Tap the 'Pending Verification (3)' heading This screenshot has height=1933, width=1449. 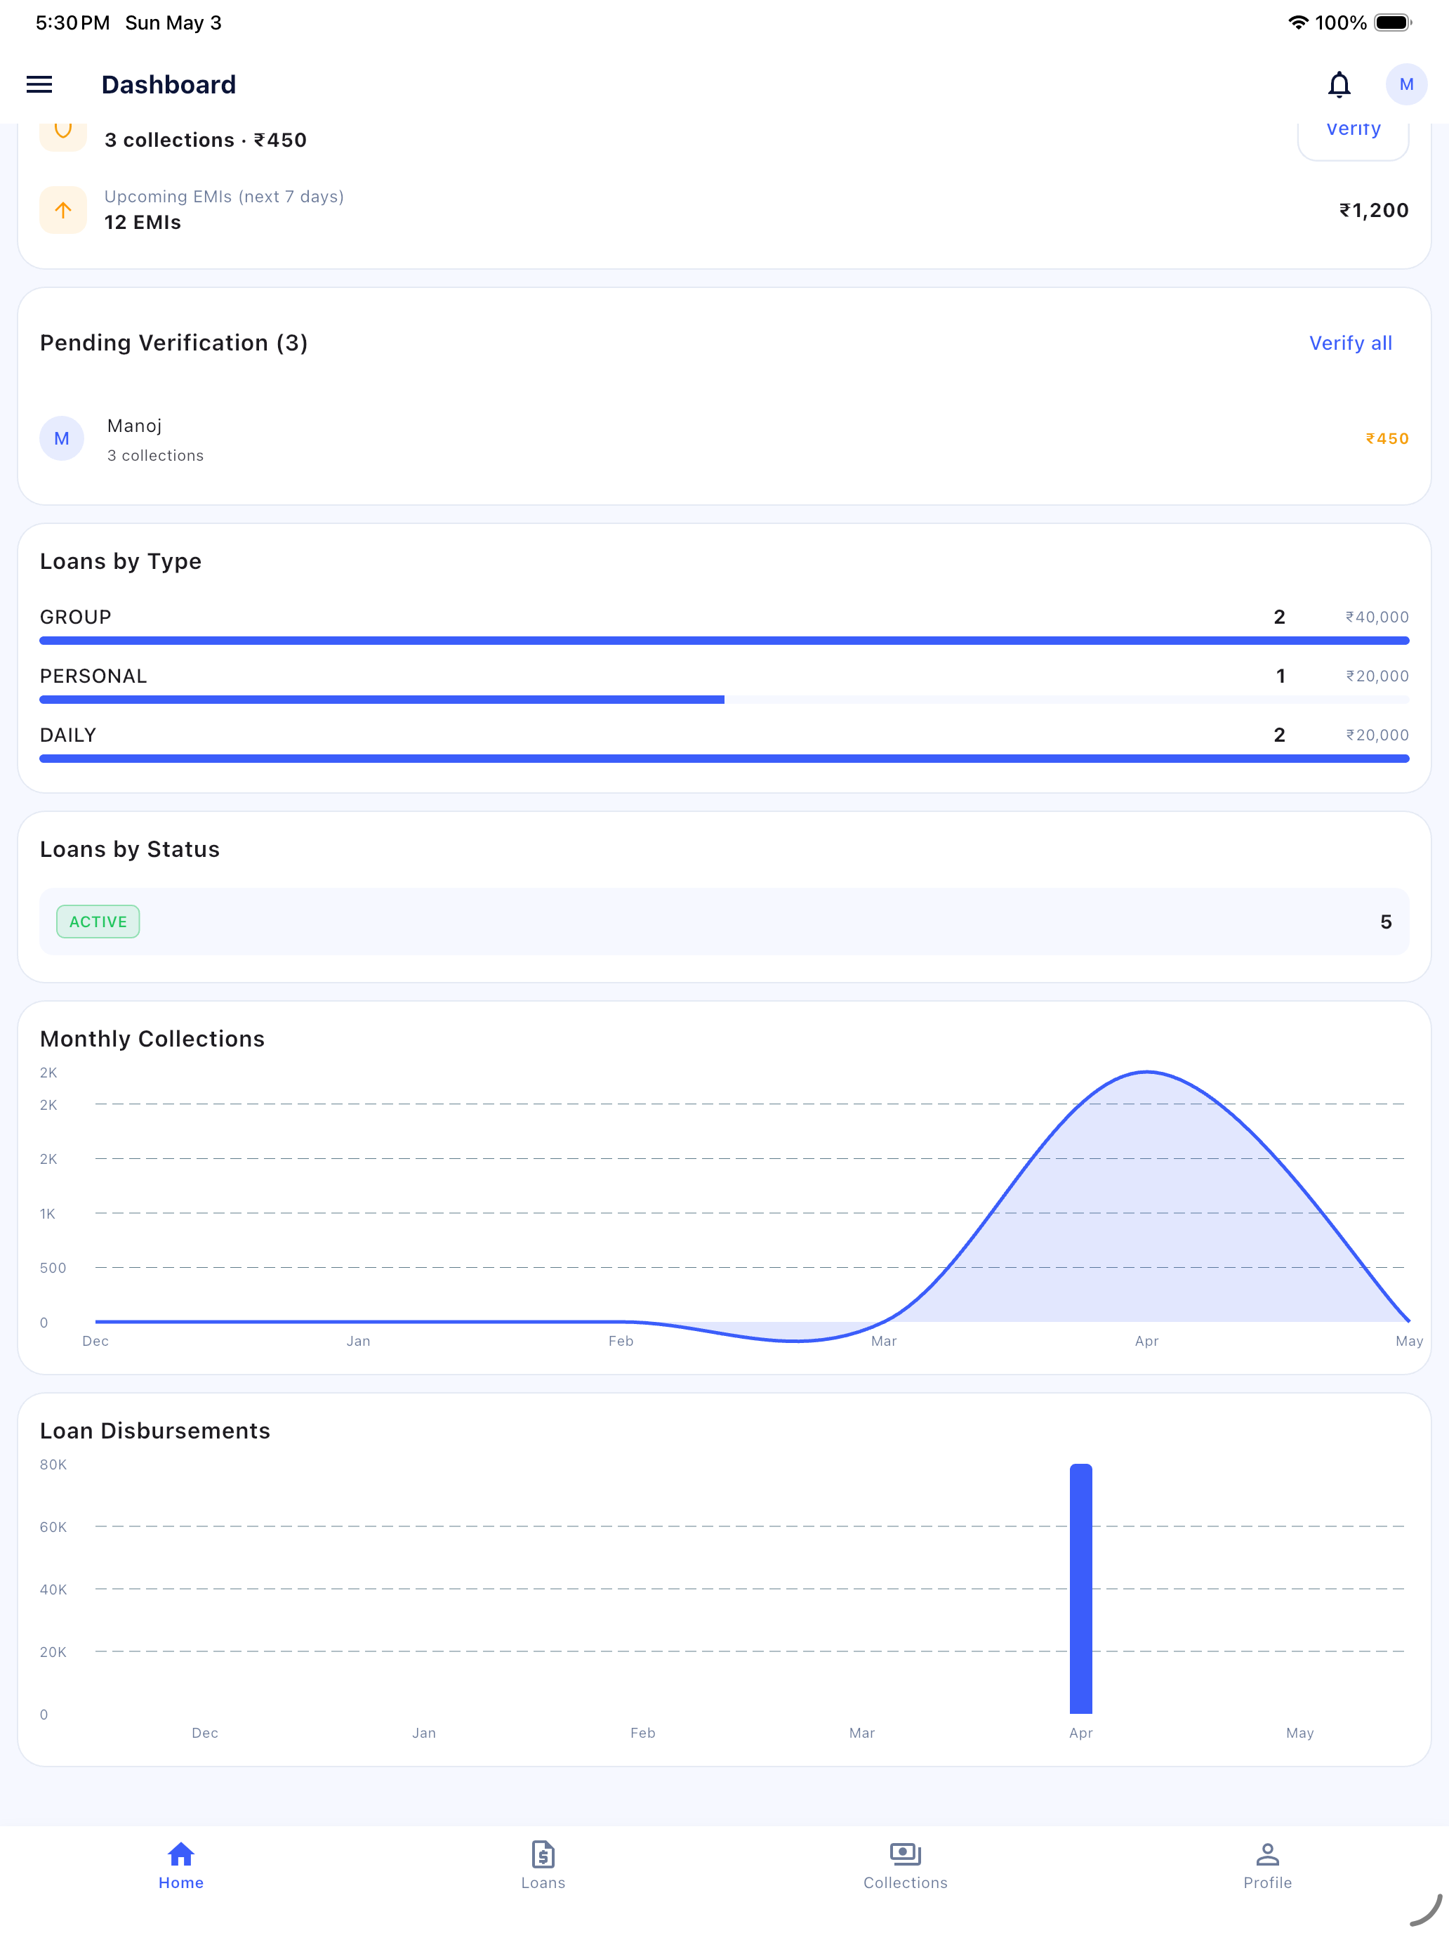[x=174, y=343]
